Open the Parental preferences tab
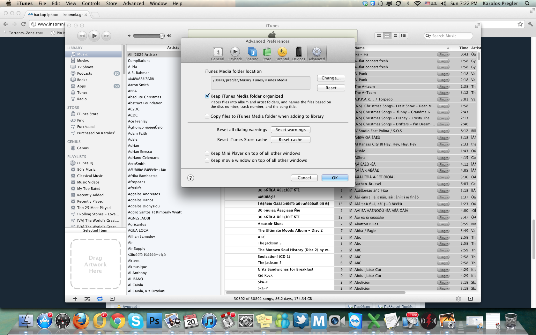The height and width of the screenshot is (335, 536). pos(282,54)
